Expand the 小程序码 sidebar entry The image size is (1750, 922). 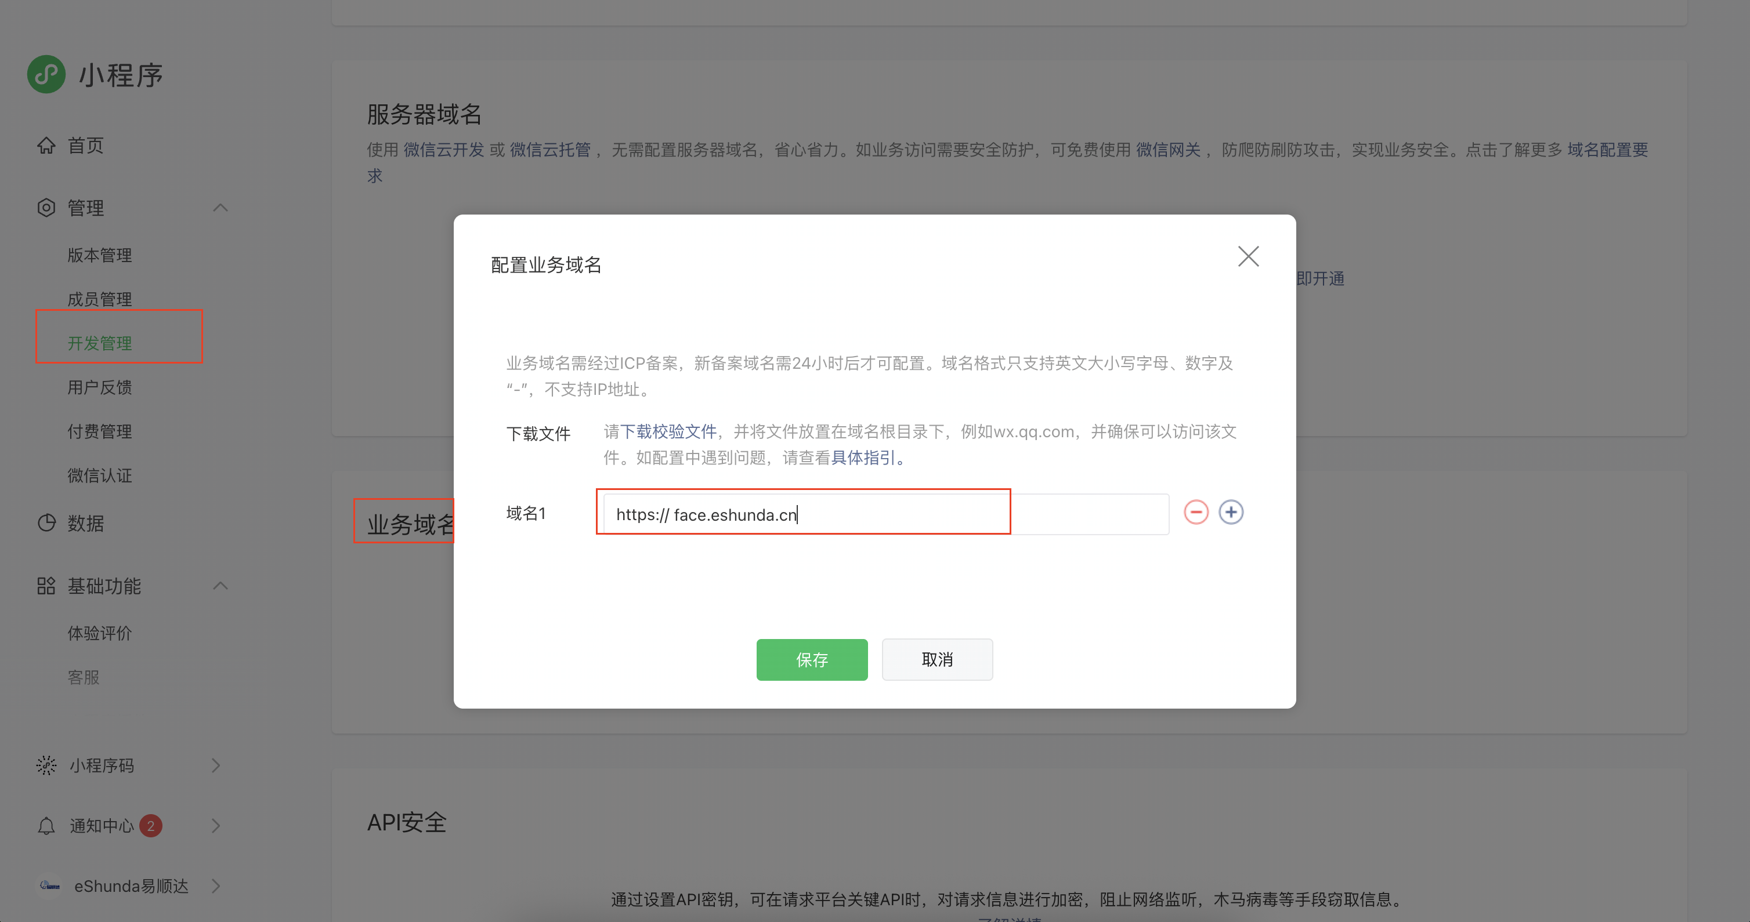215,765
